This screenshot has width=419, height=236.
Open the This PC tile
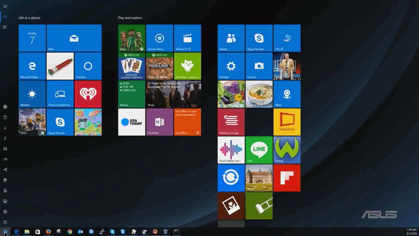click(287, 38)
